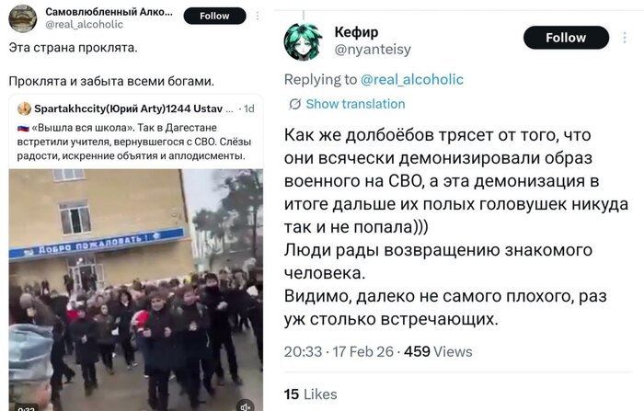Open the @real_alcoholic mention link
644x411 pixels.
(x=412, y=79)
